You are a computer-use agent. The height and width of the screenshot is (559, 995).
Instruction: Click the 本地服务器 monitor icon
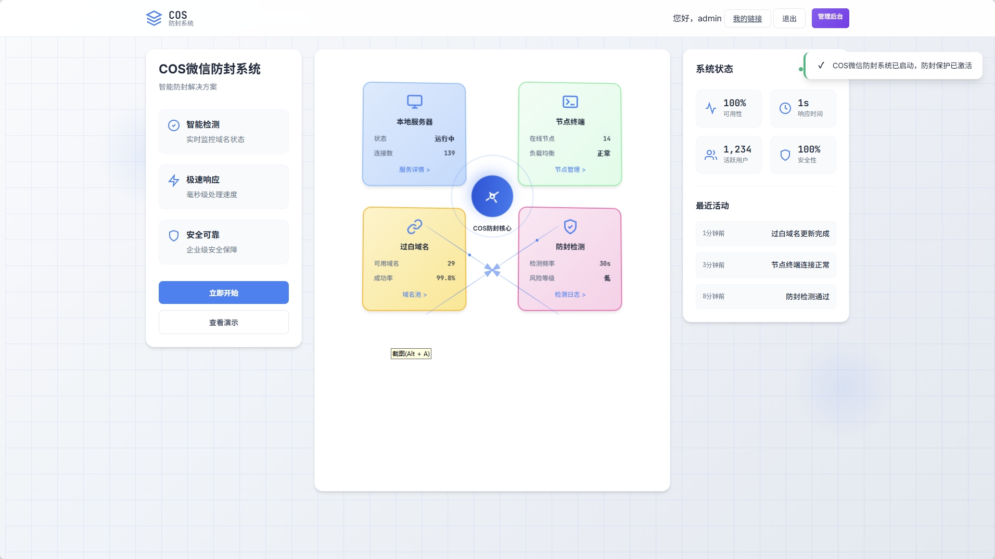click(414, 101)
